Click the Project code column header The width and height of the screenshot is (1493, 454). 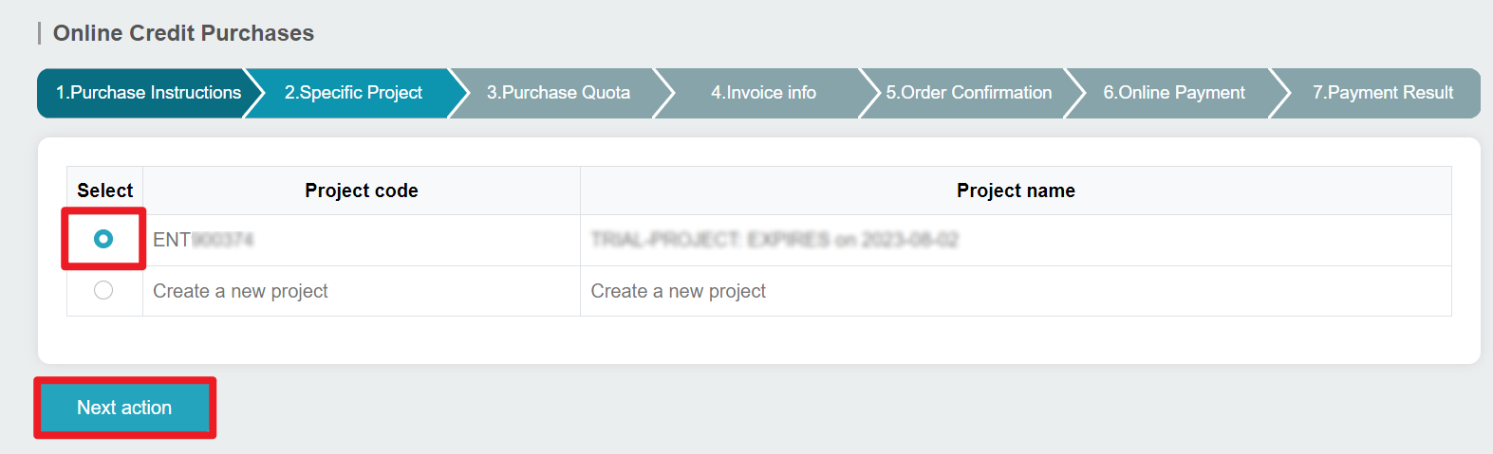click(361, 191)
